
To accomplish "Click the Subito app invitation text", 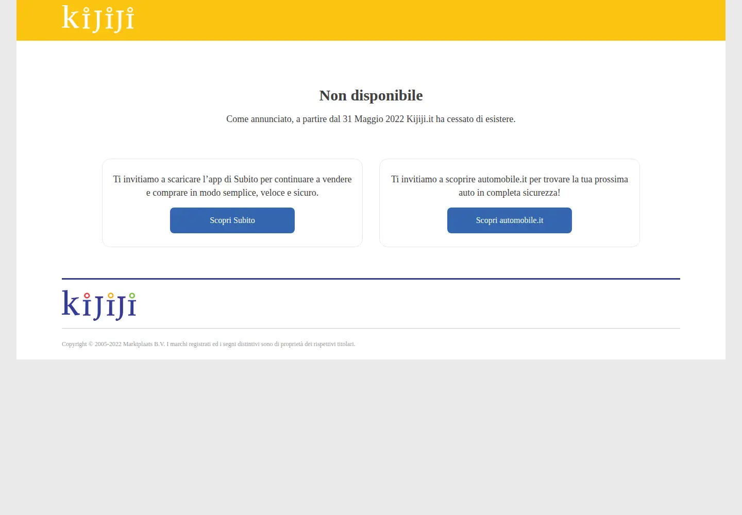I will click(x=232, y=186).
